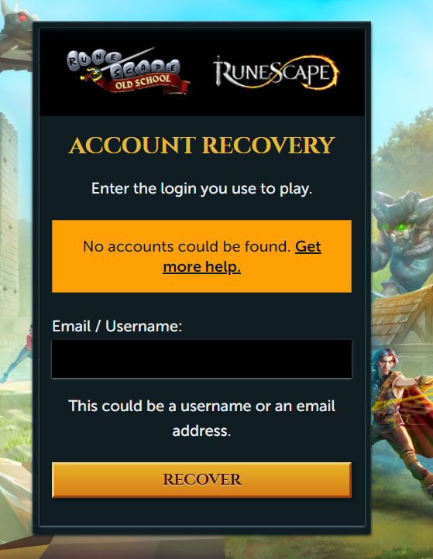Click the black logo header bar
Screen dimensions: 433x559
tap(202, 72)
